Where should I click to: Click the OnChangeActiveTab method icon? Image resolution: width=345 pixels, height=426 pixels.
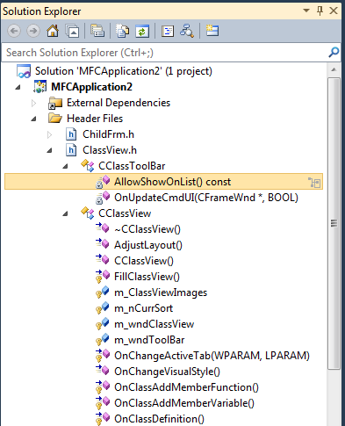tap(103, 356)
